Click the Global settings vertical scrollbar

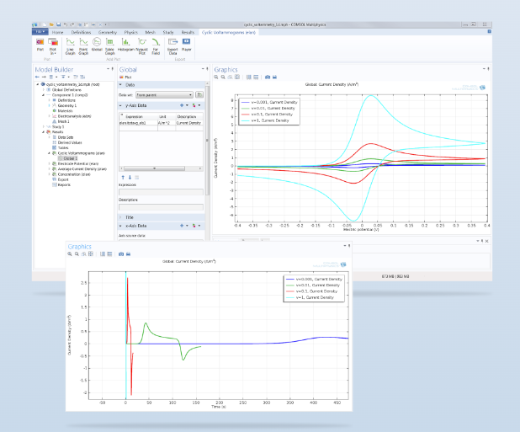207,141
